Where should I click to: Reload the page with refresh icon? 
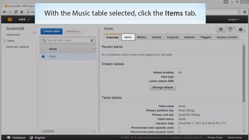coord(16,12)
